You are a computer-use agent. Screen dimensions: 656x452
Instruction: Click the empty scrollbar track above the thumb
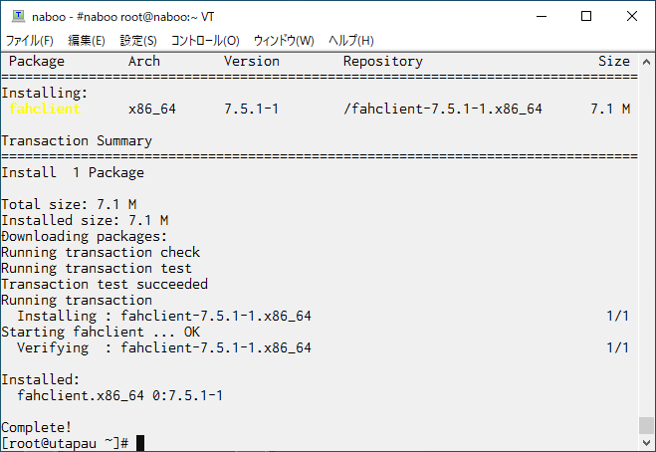tap(646, 243)
